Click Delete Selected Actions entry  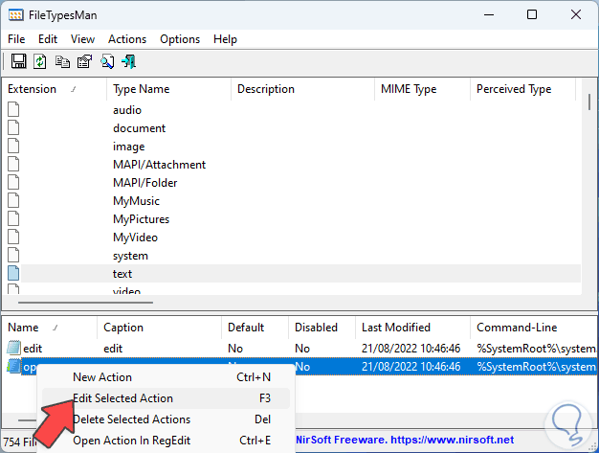pyautogui.click(x=131, y=419)
